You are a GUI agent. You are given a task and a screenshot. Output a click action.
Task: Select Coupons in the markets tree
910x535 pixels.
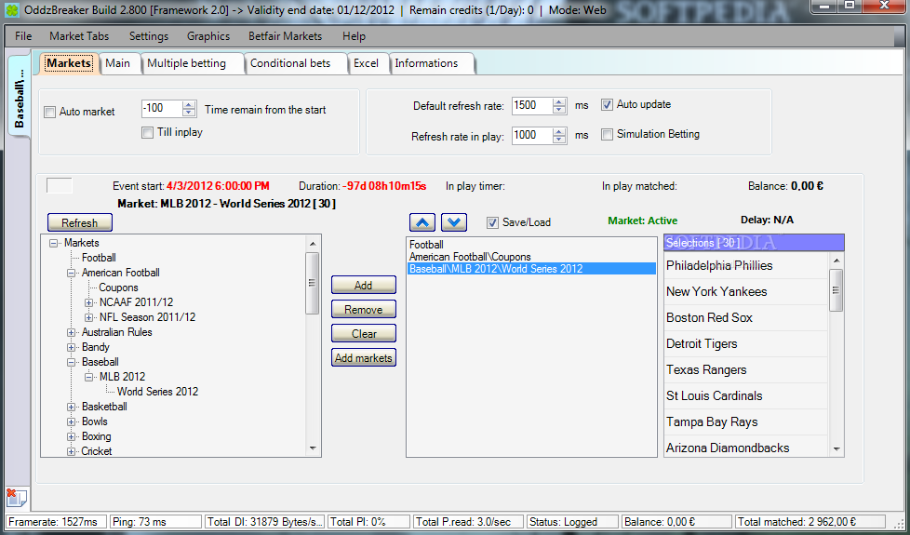118,288
